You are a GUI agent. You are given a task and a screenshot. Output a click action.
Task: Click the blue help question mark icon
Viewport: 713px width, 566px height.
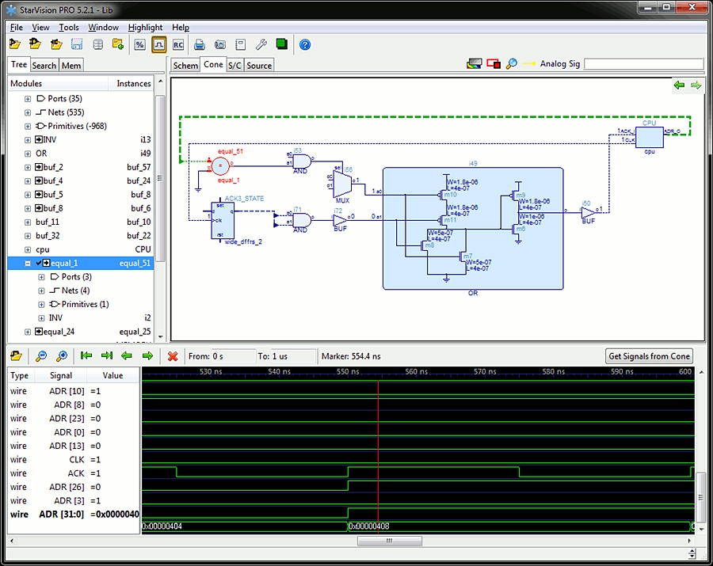coord(305,44)
